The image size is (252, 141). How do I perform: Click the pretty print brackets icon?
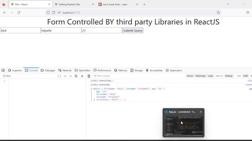click(x=59, y=76)
